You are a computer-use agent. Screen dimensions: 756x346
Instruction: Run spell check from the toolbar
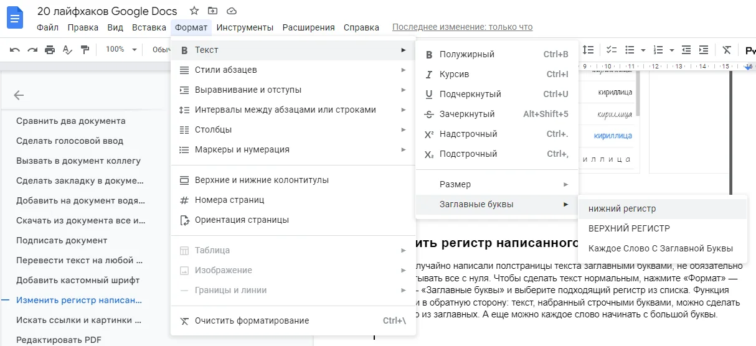[67, 50]
